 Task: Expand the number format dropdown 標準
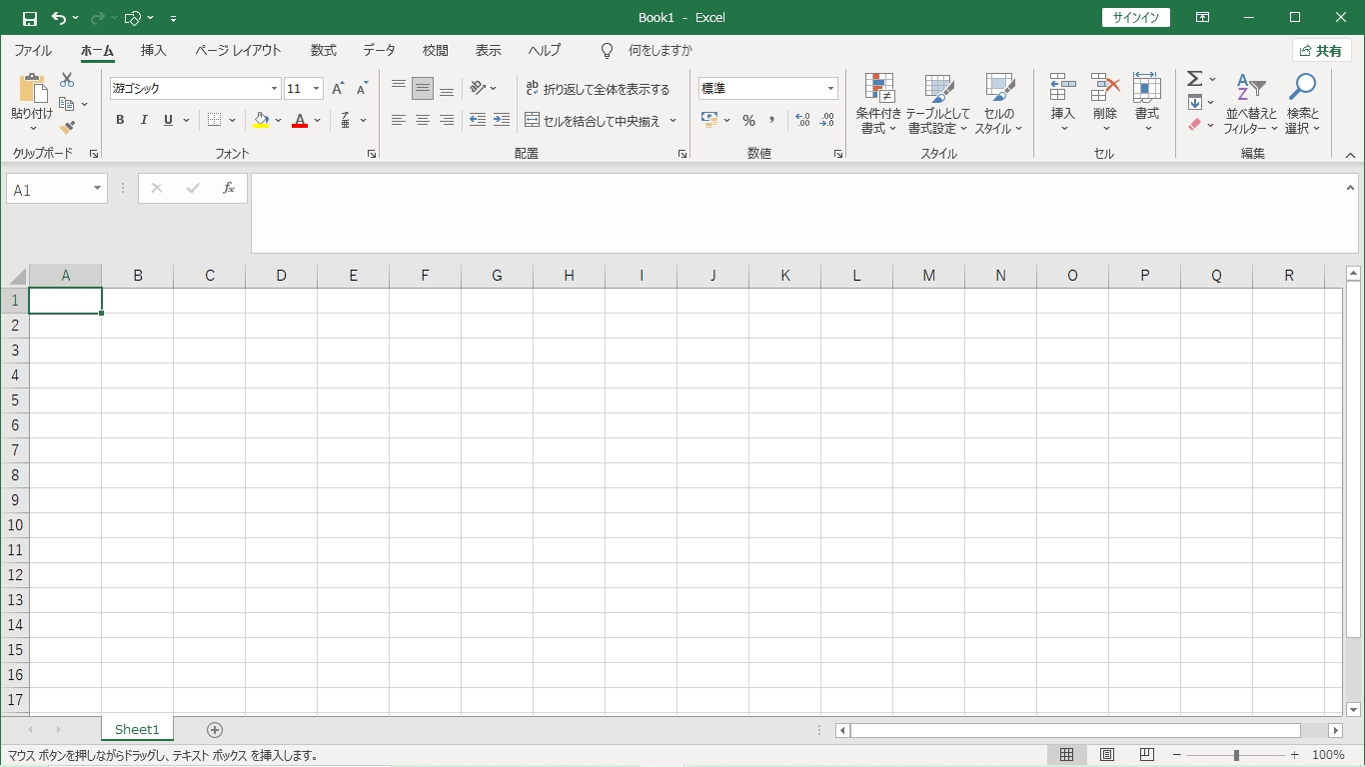[x=829, y=89]
